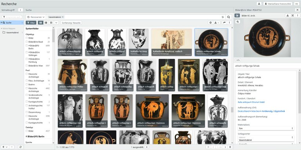Open fullscreen view of the detail image
The height and width of the screenshot is (150, 301).
tap(292, 16)
